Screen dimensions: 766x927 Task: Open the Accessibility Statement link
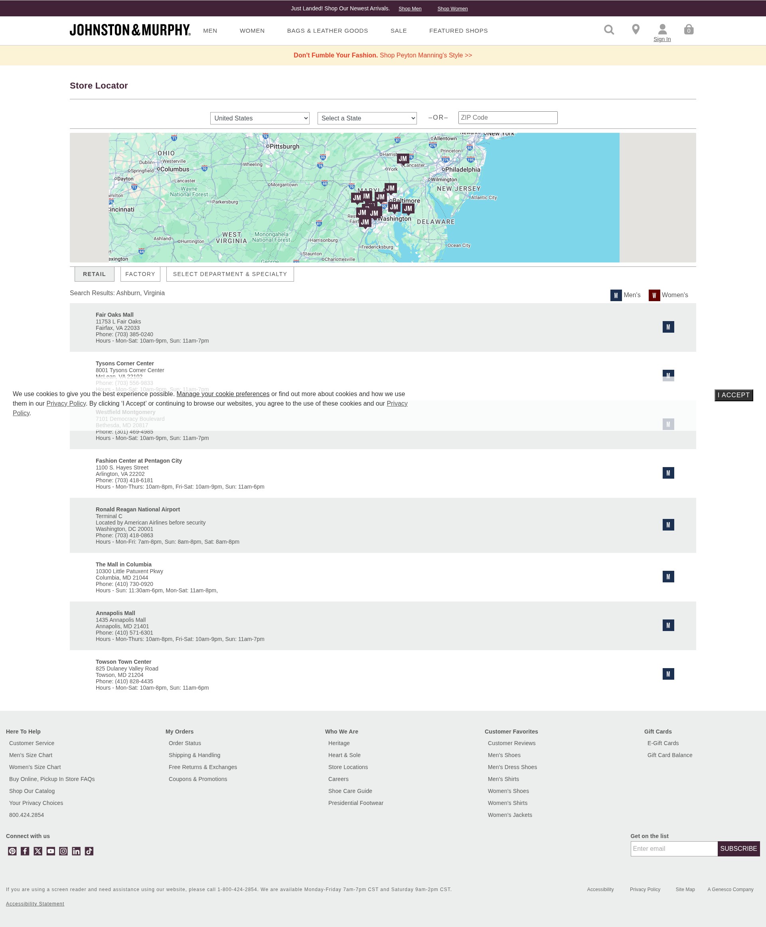pyautogui.click(x=35, y=903)
